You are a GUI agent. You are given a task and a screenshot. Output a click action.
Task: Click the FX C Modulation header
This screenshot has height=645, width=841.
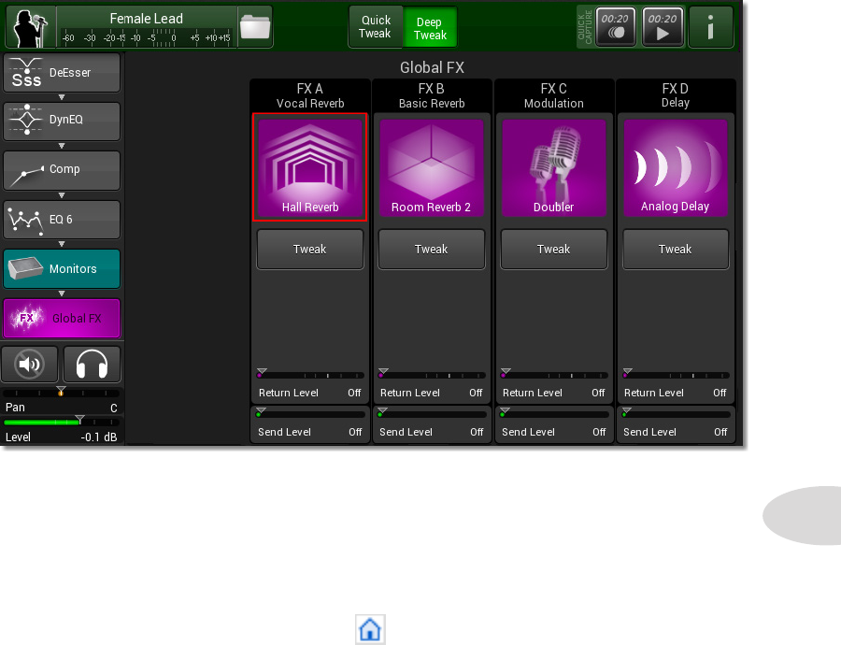553,96
